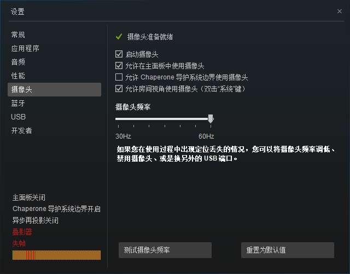Click the 30Hz end of the frequency slider

coord(116,118)
